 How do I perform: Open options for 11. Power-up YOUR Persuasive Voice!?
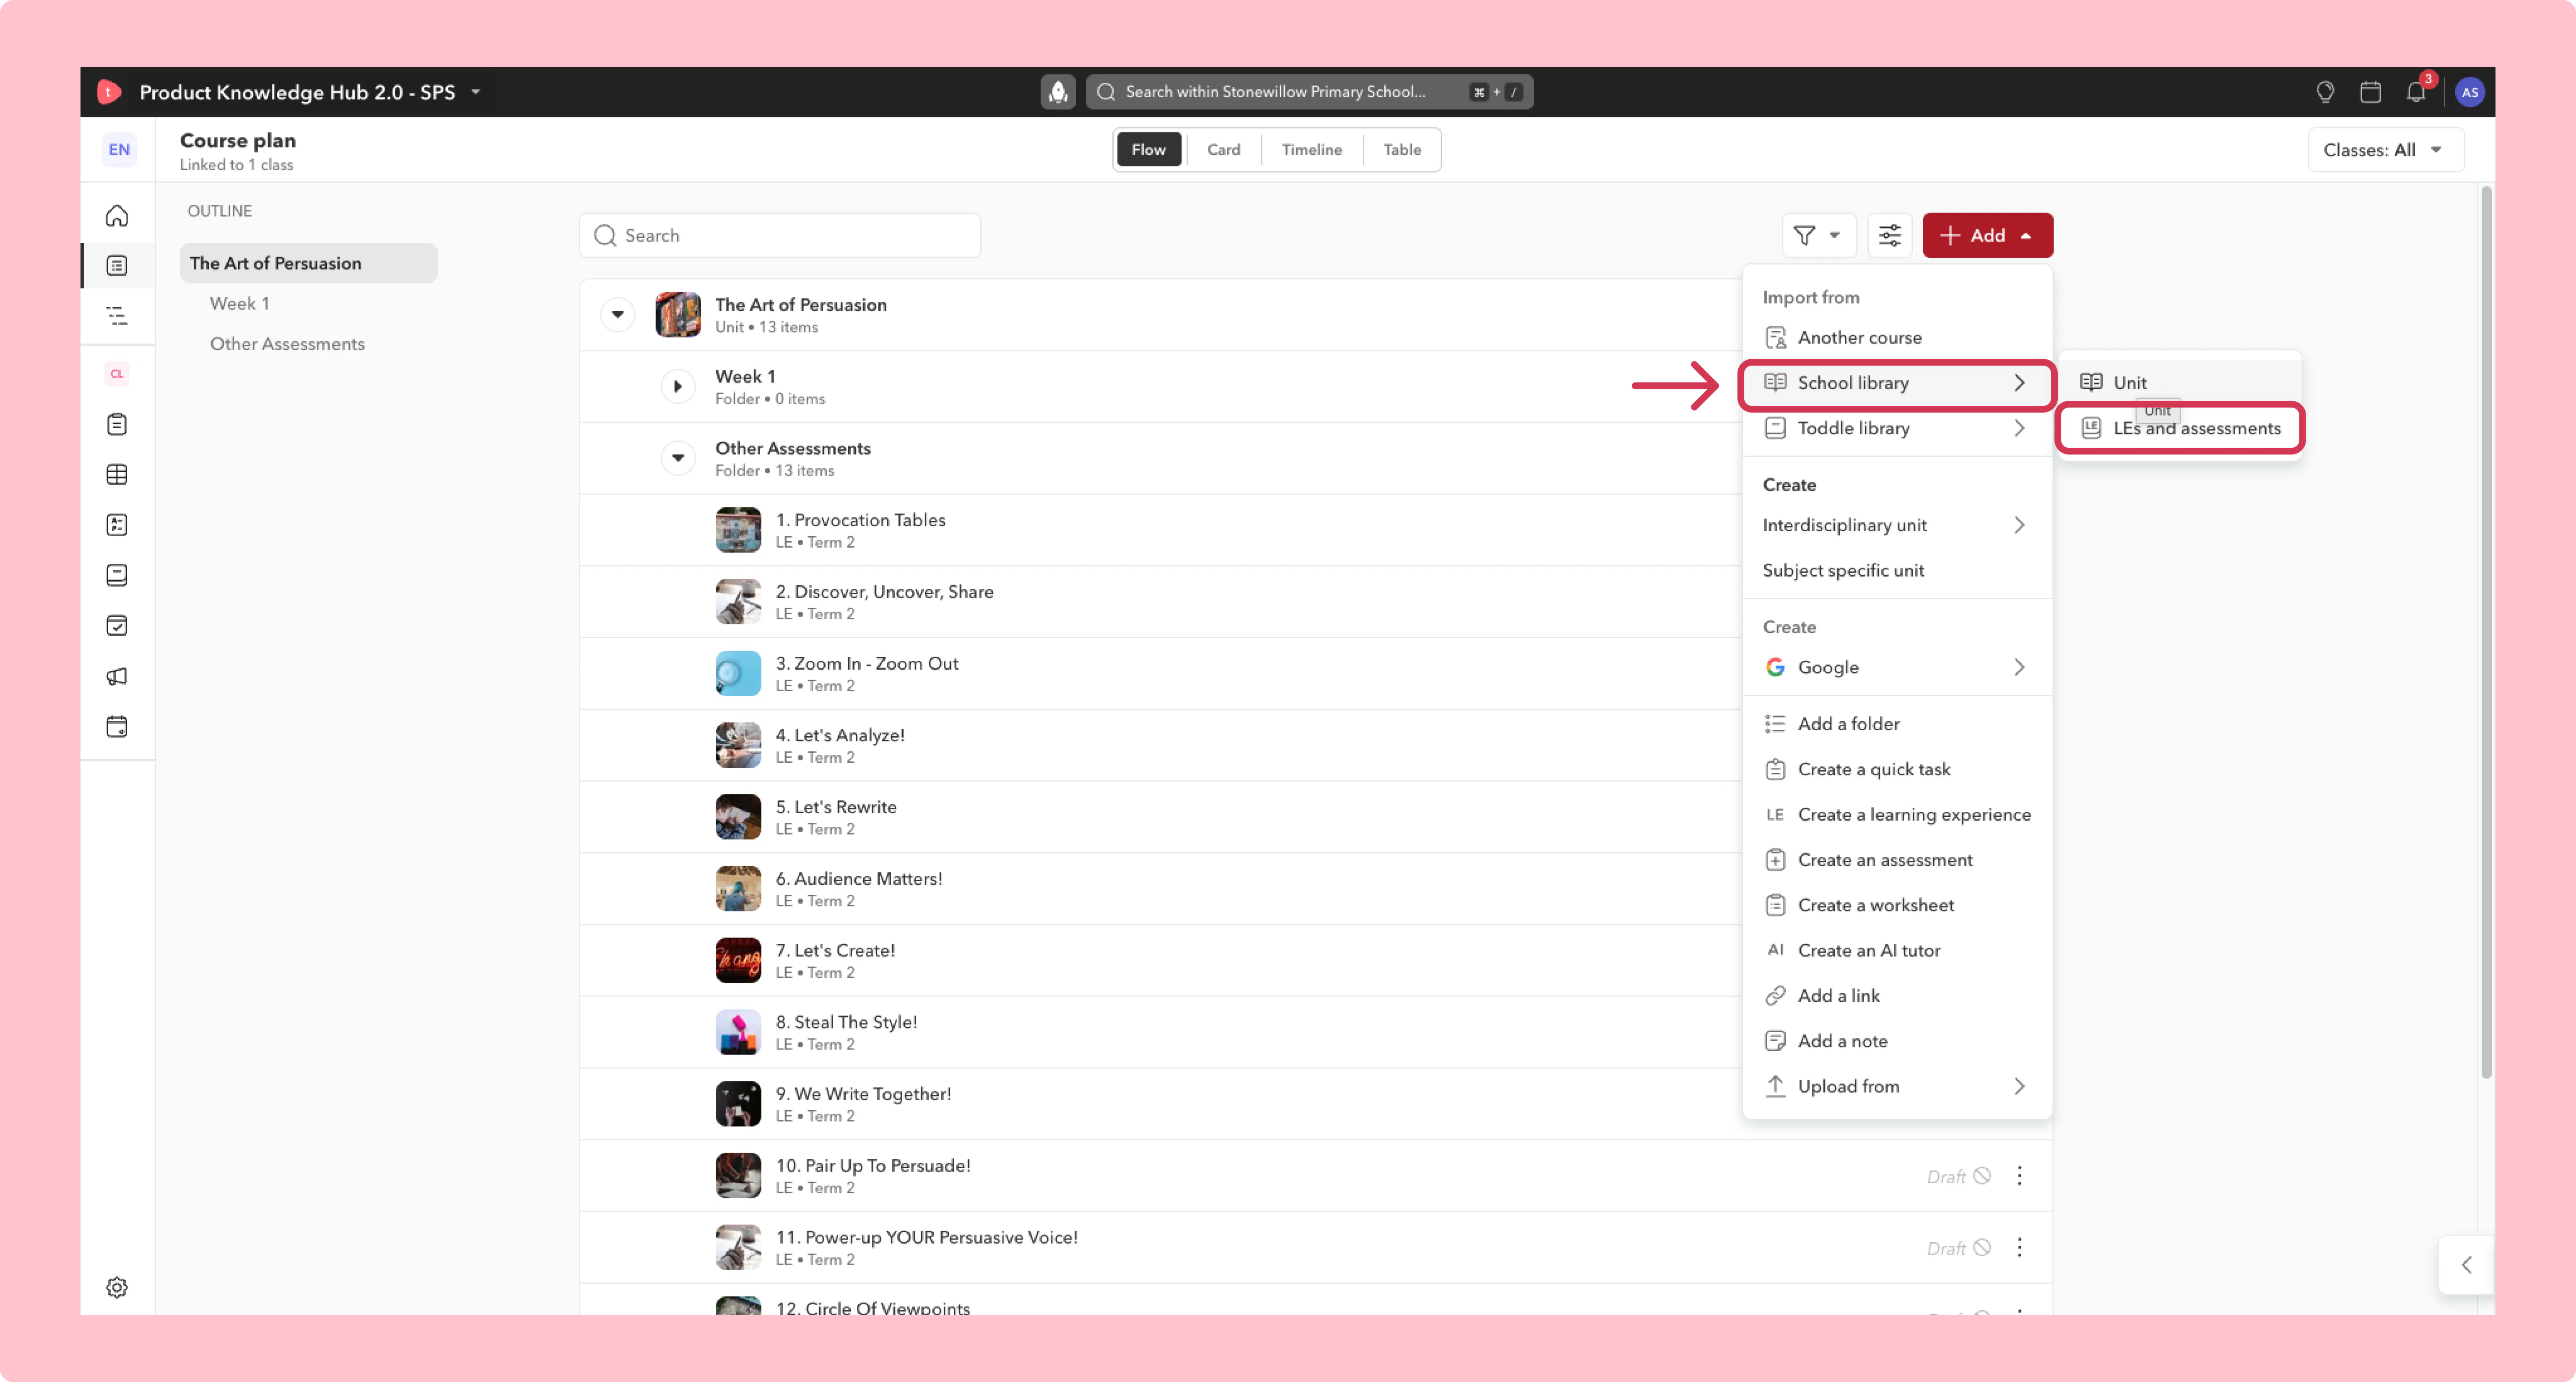(2019, 1248)
